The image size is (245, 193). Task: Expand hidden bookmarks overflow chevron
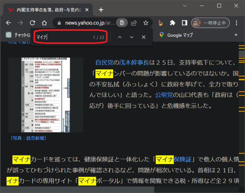(x=236, y=35)
